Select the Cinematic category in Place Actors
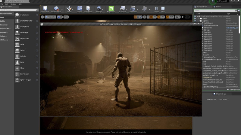Image resolution: width=241 pixels, height=135 pixels. pyautogui.click(x=4, y=25)
